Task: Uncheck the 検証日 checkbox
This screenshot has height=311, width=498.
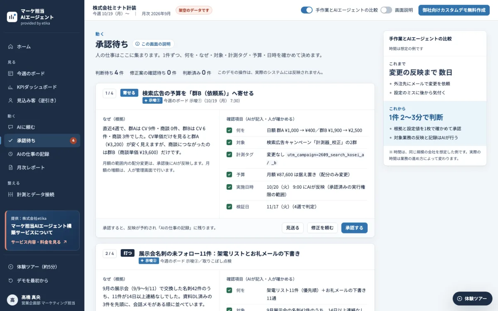Action: click(229, 207)
